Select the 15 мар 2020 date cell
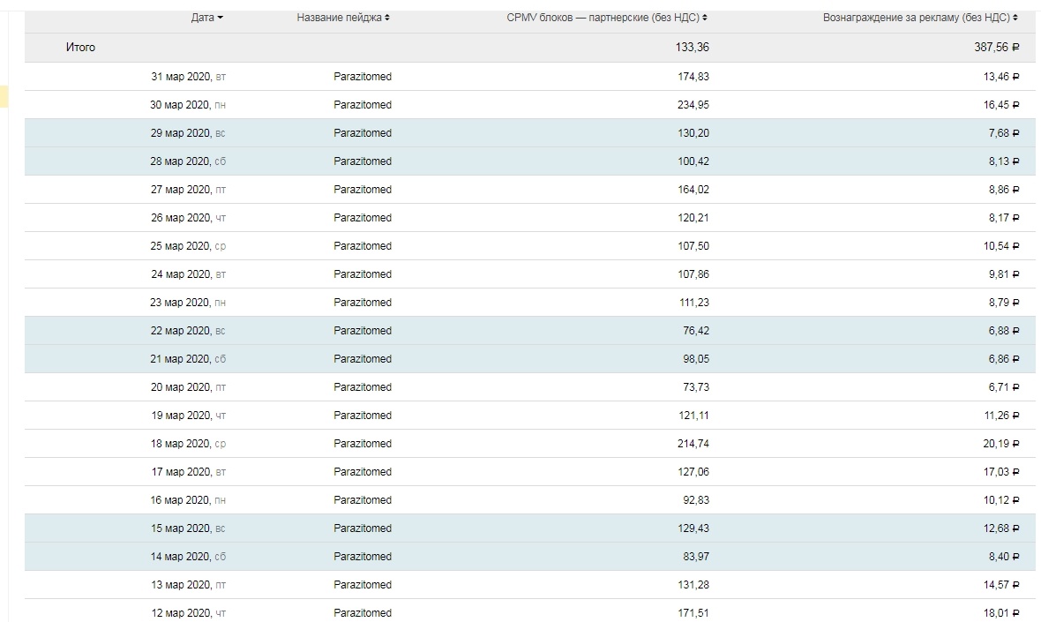This screenshot has height=622, width=1041. coord(188,528)
